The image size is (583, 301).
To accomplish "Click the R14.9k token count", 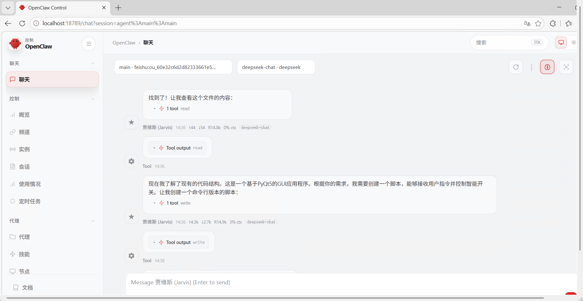I will pyautogui.click(x=220, y=222).
